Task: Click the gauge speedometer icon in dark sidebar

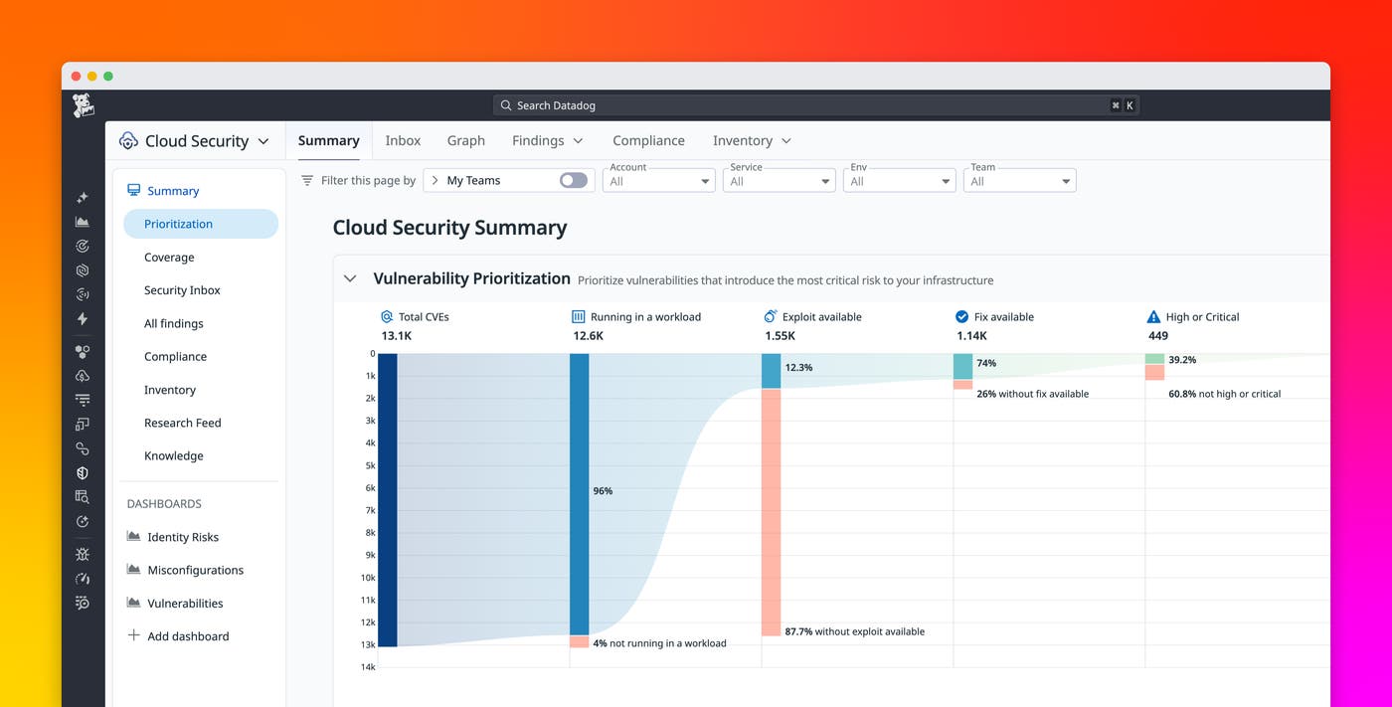Action: tap(83, 579)
